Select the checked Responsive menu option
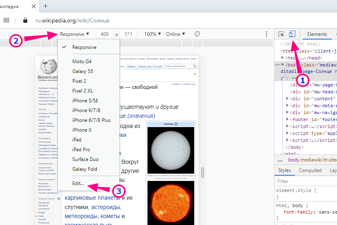This screenshot has height=225, width=337. (89, 47)
